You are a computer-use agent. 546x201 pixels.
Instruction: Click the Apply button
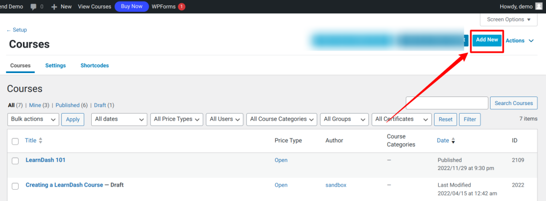(x=73, y=119)
